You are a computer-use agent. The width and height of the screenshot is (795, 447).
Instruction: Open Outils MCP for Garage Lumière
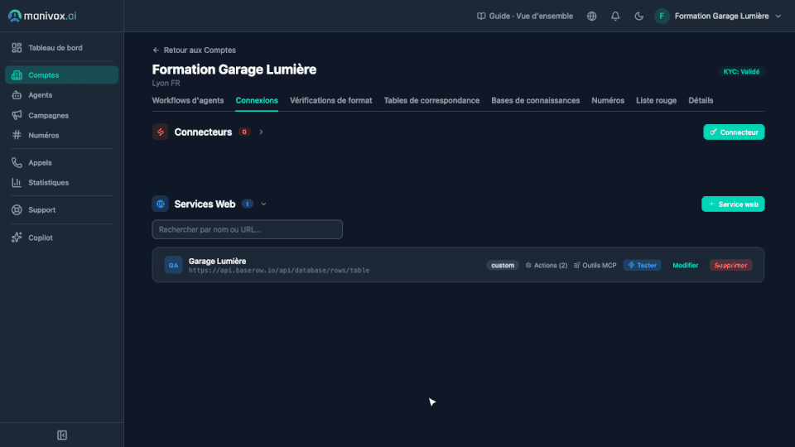tap(595, 265)
